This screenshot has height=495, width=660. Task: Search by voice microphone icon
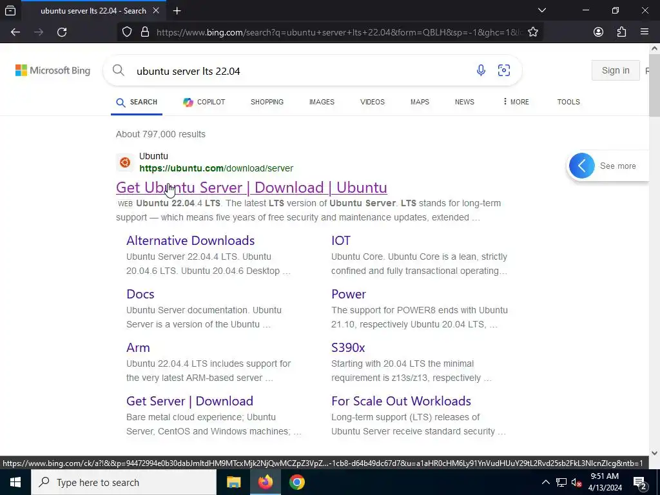click(x=481, y=70)
